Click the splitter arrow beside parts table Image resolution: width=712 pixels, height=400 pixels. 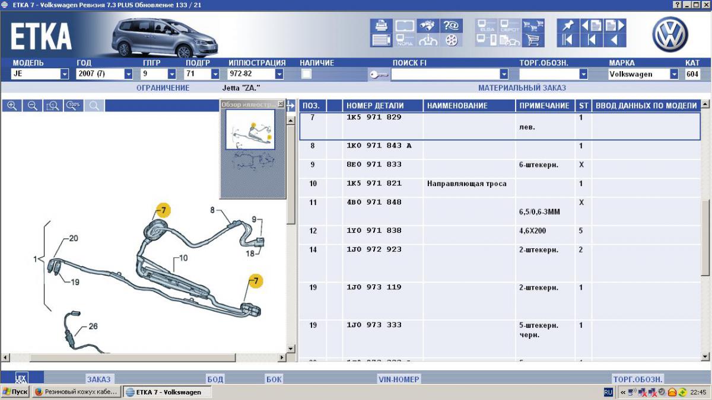(291, 105)
